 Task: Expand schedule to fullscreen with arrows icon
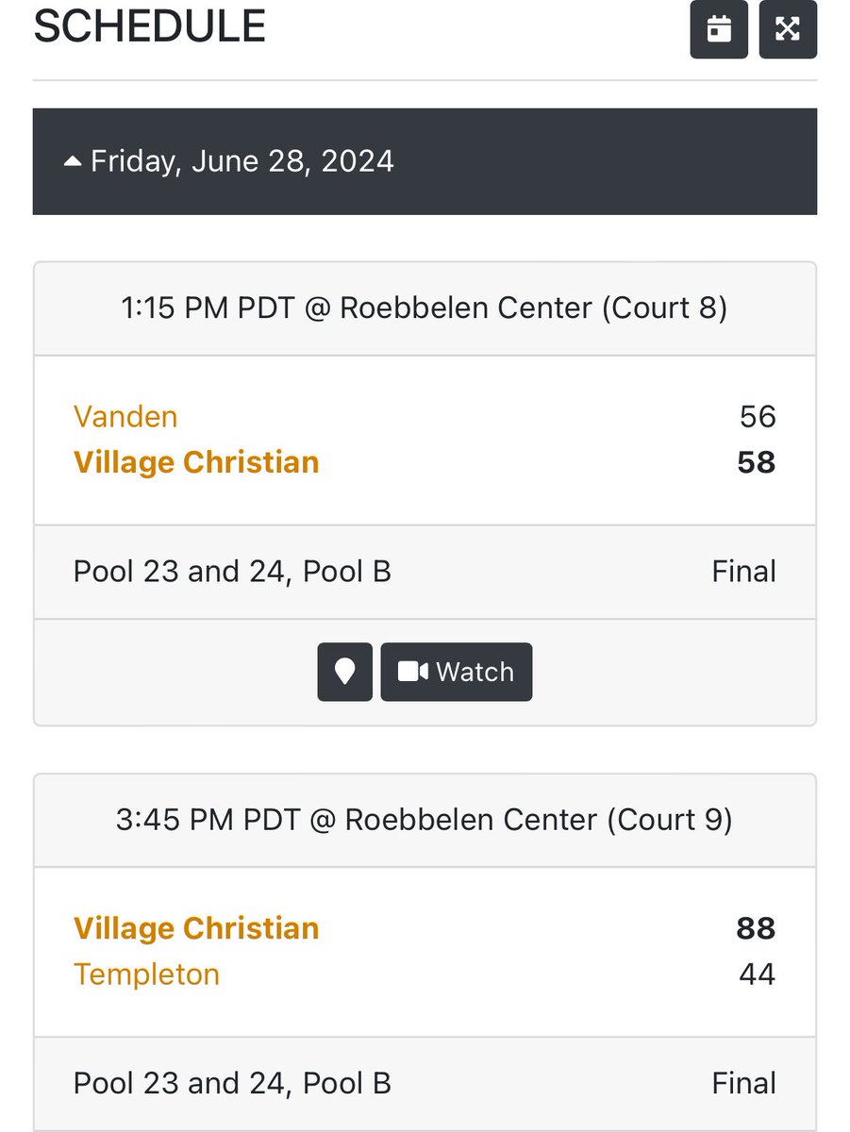[788, 29]
